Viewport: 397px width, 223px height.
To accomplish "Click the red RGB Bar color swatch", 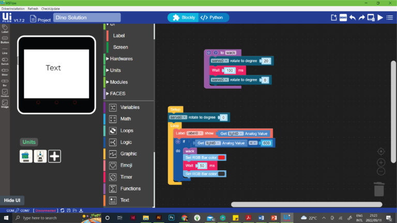I will click(x=221, y=157).
